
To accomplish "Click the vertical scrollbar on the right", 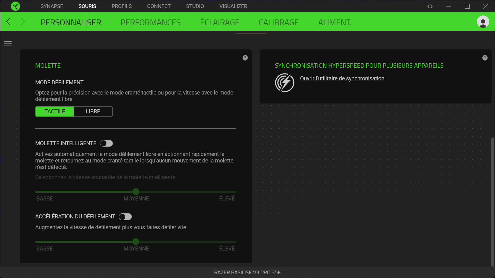I will click(493, 202).
